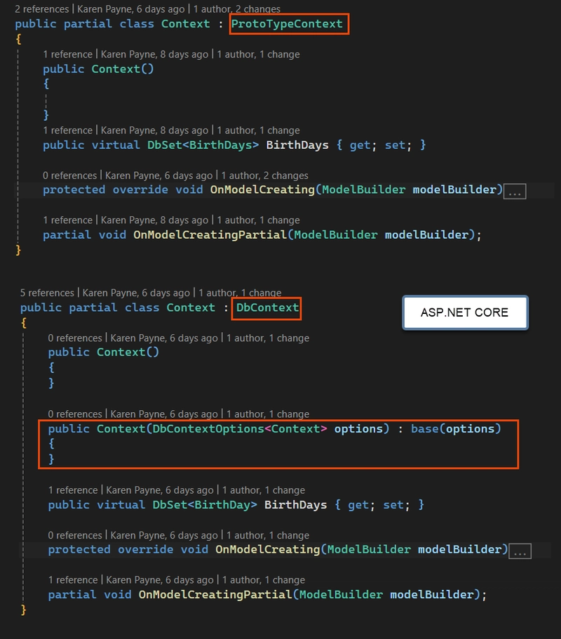Click "Karen Payne, 8 days ago" above DbSet<BirthDays>

(x=154, y=131)
